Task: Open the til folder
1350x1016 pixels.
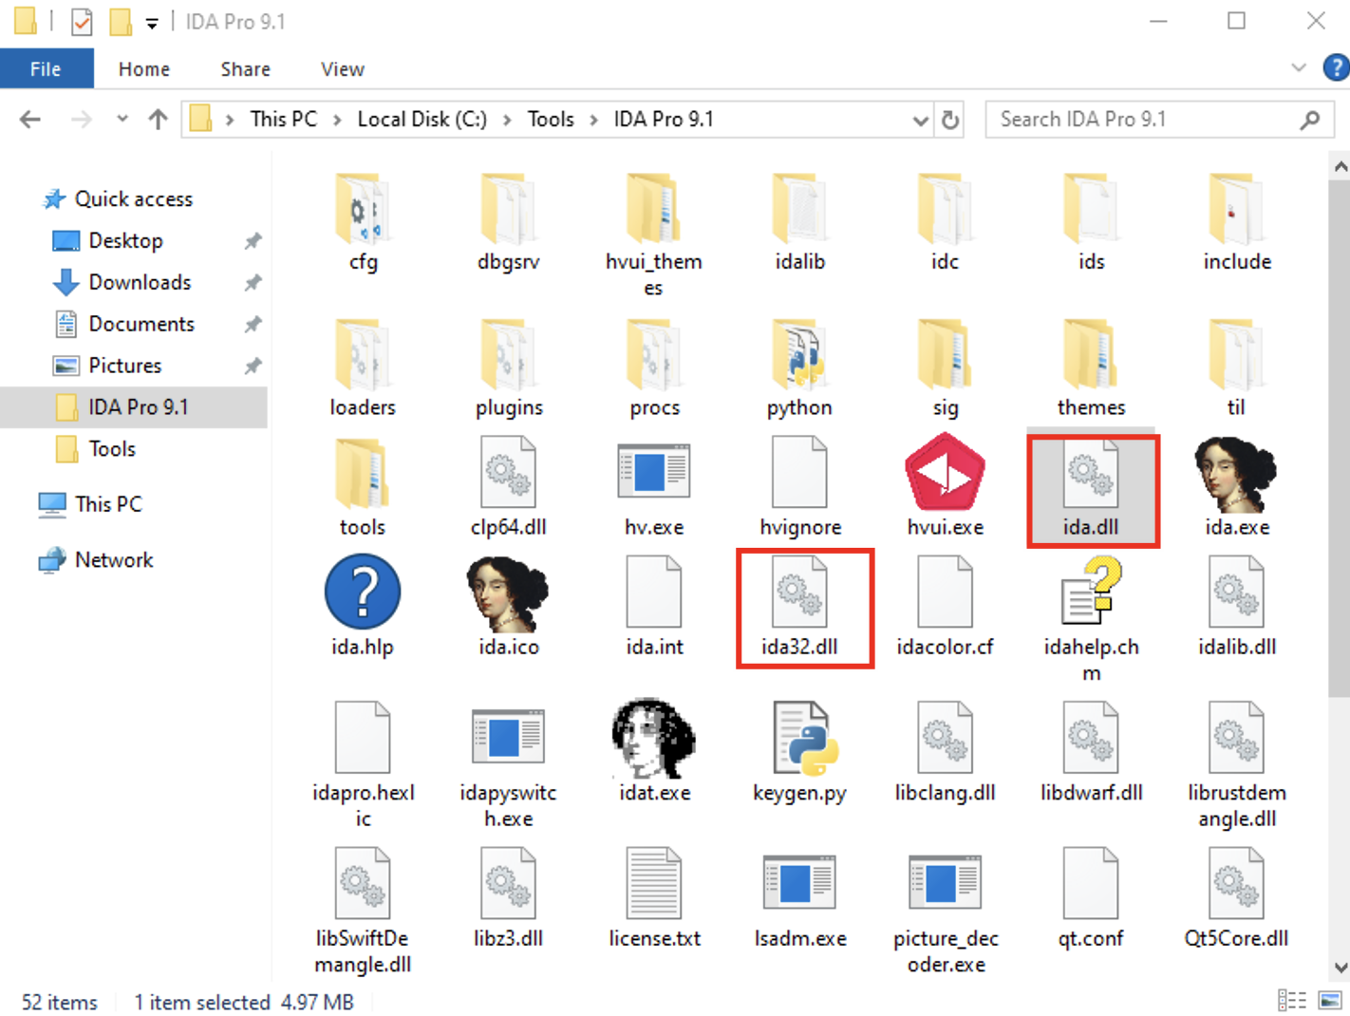Action: point(1237,368)
